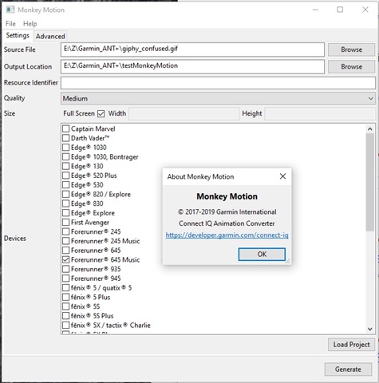Open the File menu
This screenshot has width=379, height=383.
point(10,24)
